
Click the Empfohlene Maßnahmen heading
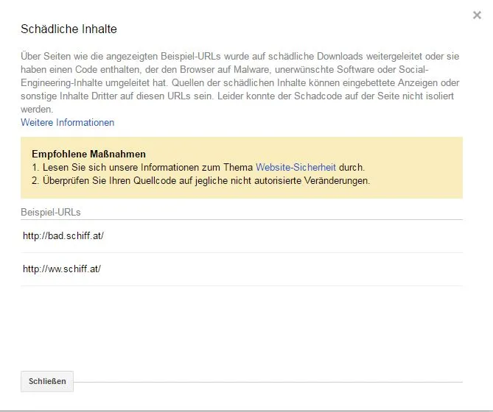(88, 154)
